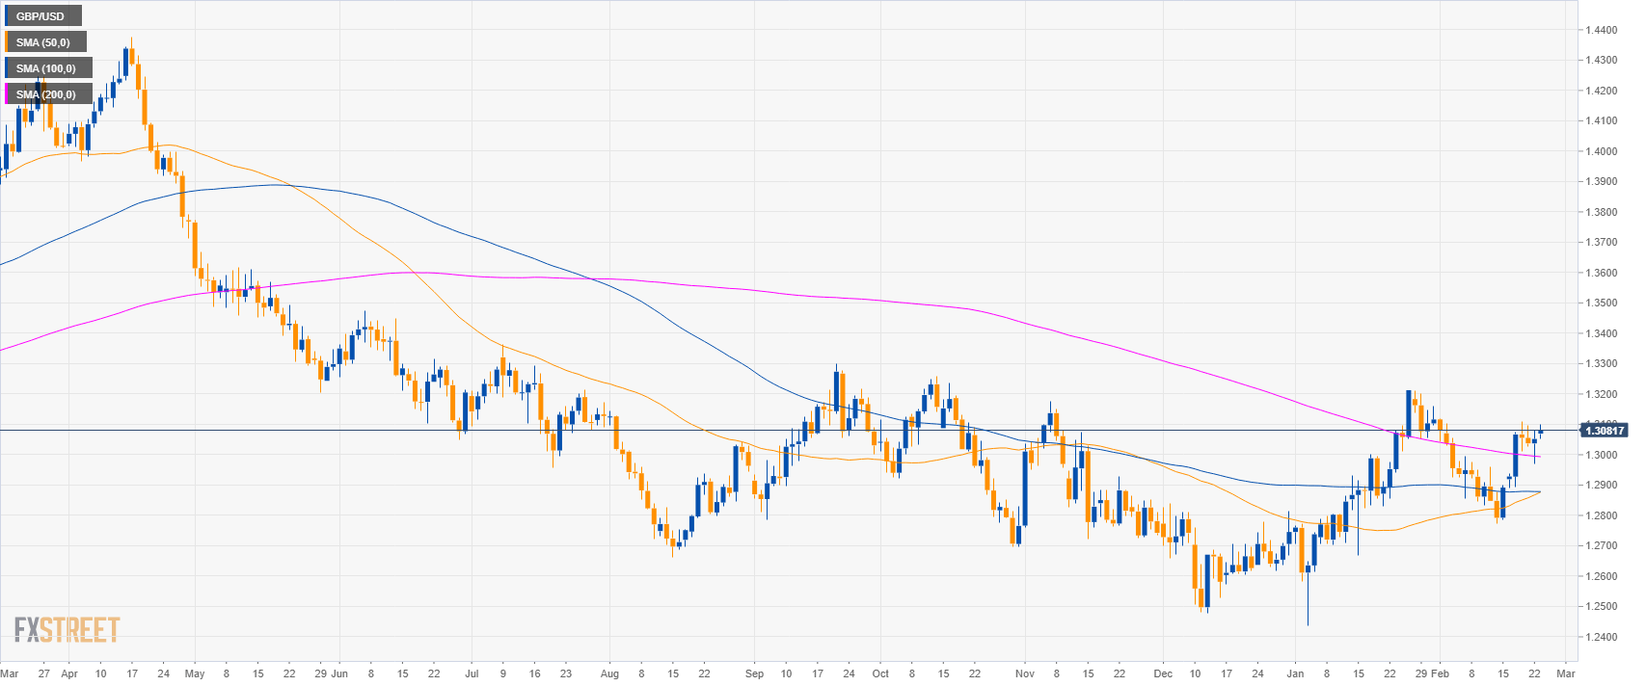Image resolution: width=1646 pixels, height=686 pixels.
Task: Click the 1.4400 price axis label
Action: (x=1602, y=31)
